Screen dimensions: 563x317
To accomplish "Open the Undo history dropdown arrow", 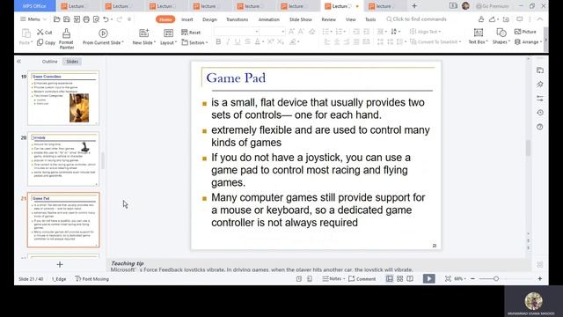I will point(112,19).
